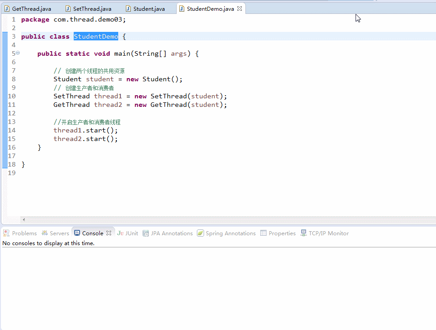Viewport: 436px width, 330px height.
Task: Close the StudentDemo.java editor tab
Action: click(240, 9)
